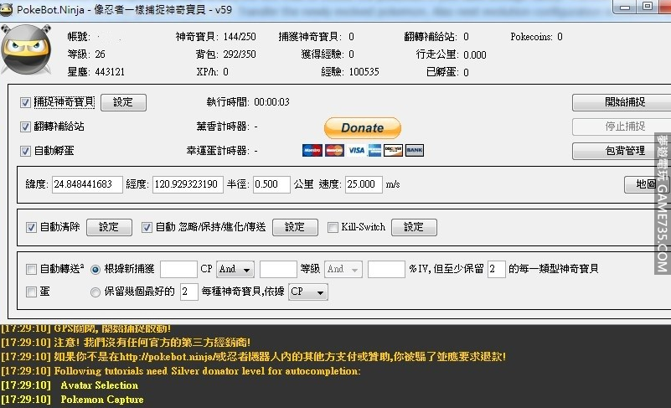Screen dimensions: 671x408
Task: Enable the 自動轉送 checkbox
Action: tap(31, 269)
